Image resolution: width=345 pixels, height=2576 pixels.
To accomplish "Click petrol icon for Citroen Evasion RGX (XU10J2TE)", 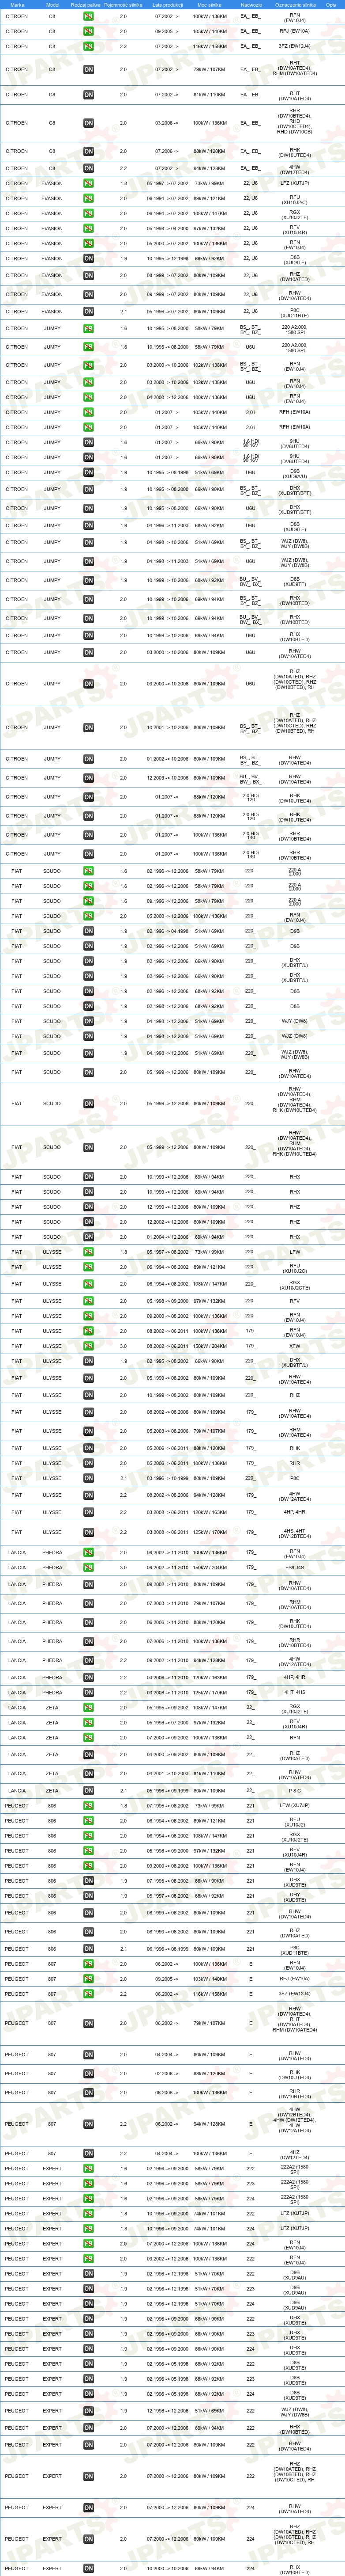I will click(89, 213).
